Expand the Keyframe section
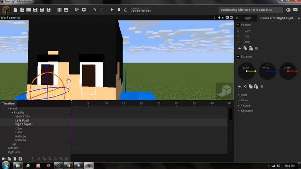Image resolution: width=301 pixels, height=169 pixels. click(x=238, y=111)
